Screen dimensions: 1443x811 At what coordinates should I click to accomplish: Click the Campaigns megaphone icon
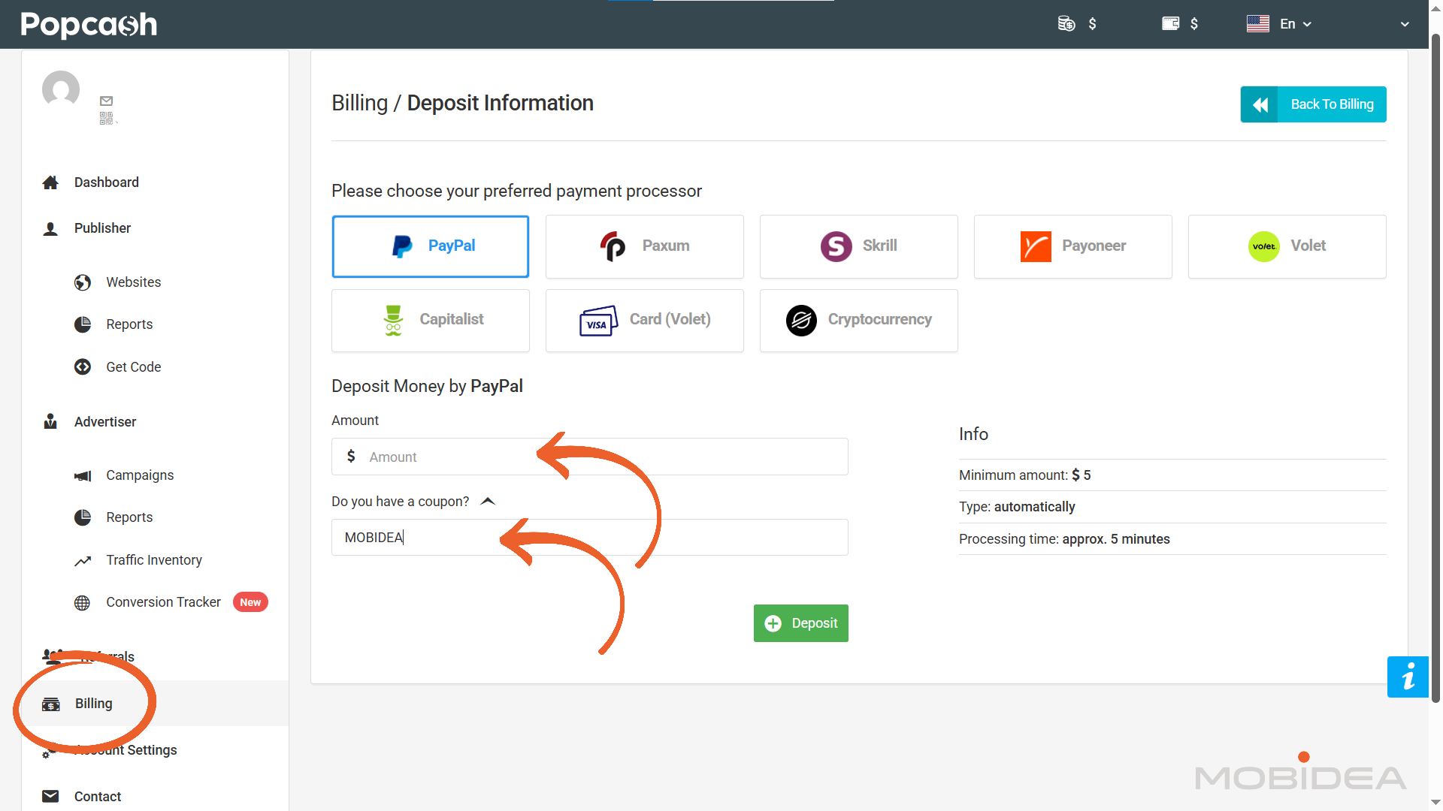pyautogui.click(x=83, y=475)
